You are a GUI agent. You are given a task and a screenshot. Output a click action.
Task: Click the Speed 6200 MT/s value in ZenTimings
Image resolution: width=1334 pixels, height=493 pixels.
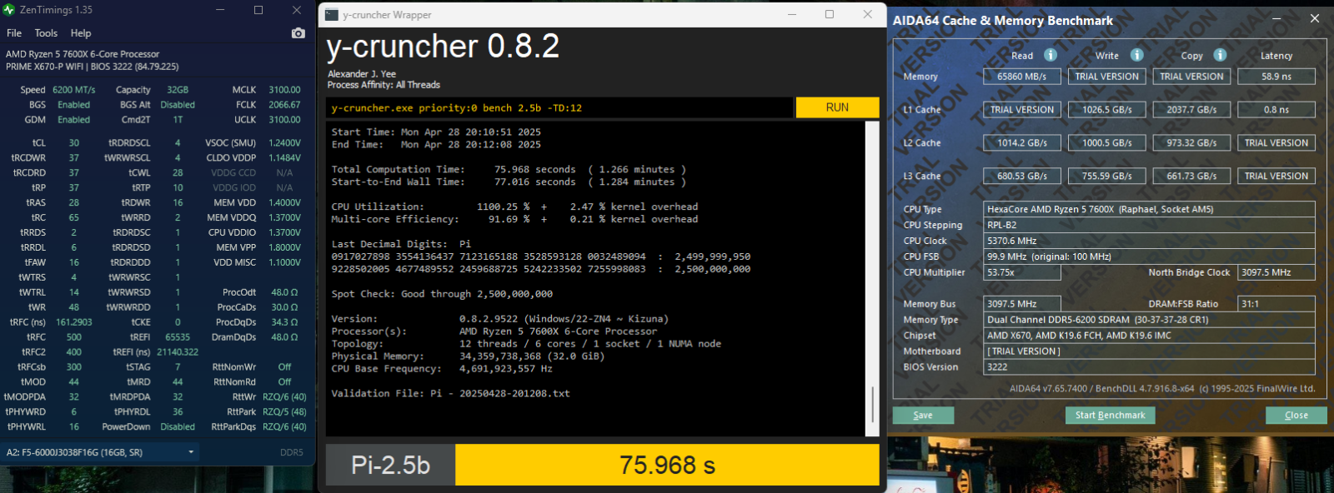[x=73, y=90]
